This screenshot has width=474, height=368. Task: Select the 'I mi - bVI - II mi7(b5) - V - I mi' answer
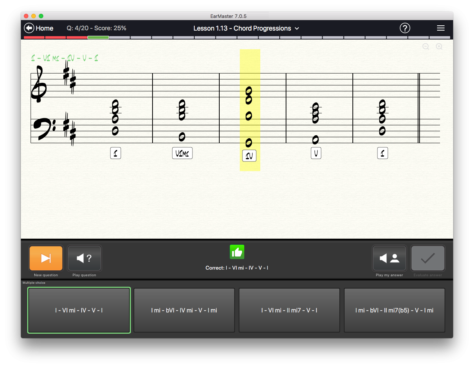pyautogui.click(x=394, y=310)
